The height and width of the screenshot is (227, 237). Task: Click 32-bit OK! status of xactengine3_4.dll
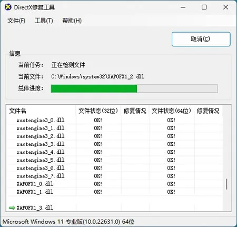98,152
